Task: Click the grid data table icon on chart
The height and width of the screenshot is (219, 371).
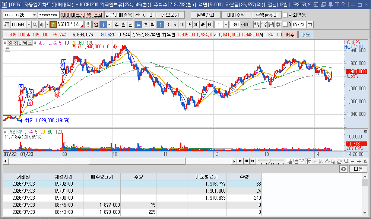Action: [x=7, y=49]
